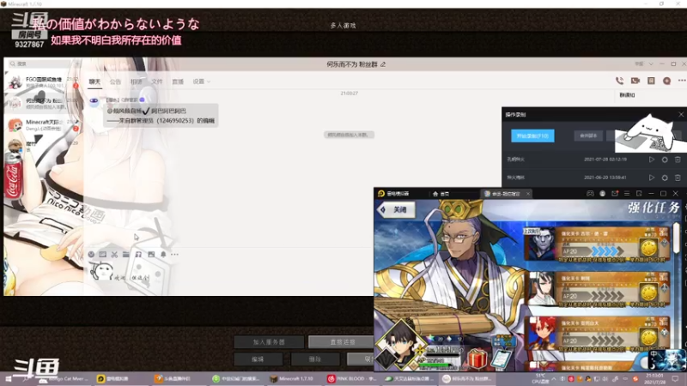
Task: Open the QQ group chat taskbar item
Action: point(466,378)
